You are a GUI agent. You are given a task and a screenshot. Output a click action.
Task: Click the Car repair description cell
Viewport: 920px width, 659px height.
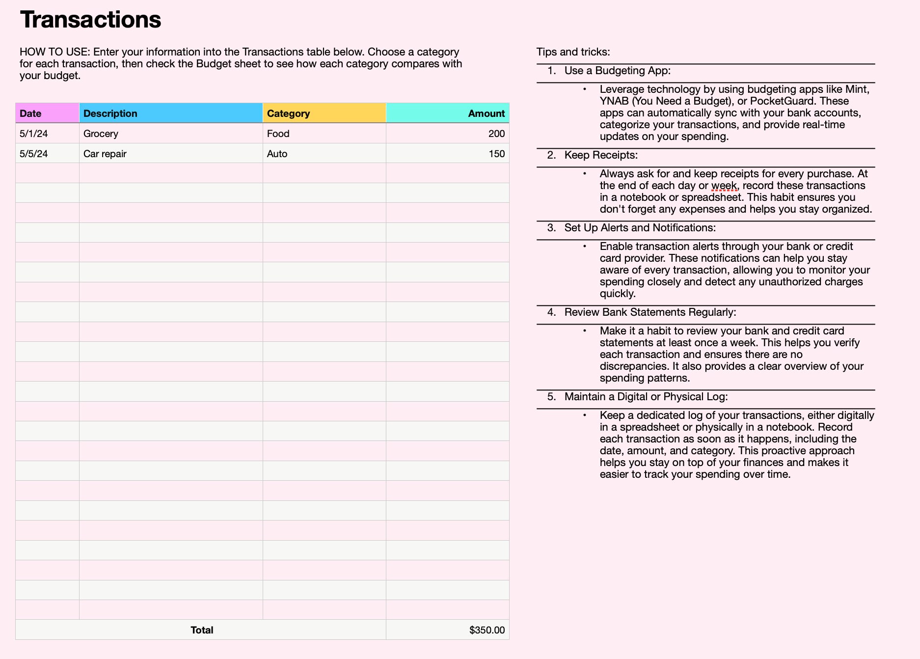point(105,153)
